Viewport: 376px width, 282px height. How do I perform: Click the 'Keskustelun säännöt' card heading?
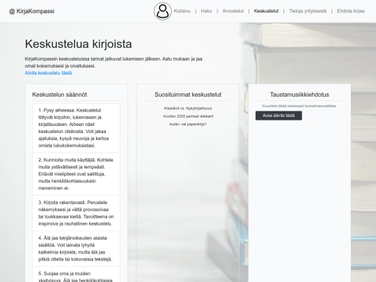tap(60, 95)
